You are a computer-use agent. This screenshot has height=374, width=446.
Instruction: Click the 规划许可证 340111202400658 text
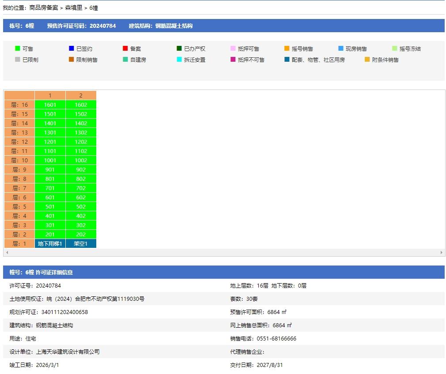(49, 312)
